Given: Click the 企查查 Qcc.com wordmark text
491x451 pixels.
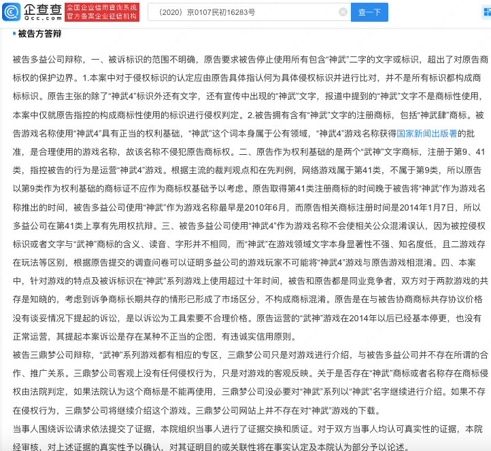Looking at the screenshot, I should (x=43, y=12).
